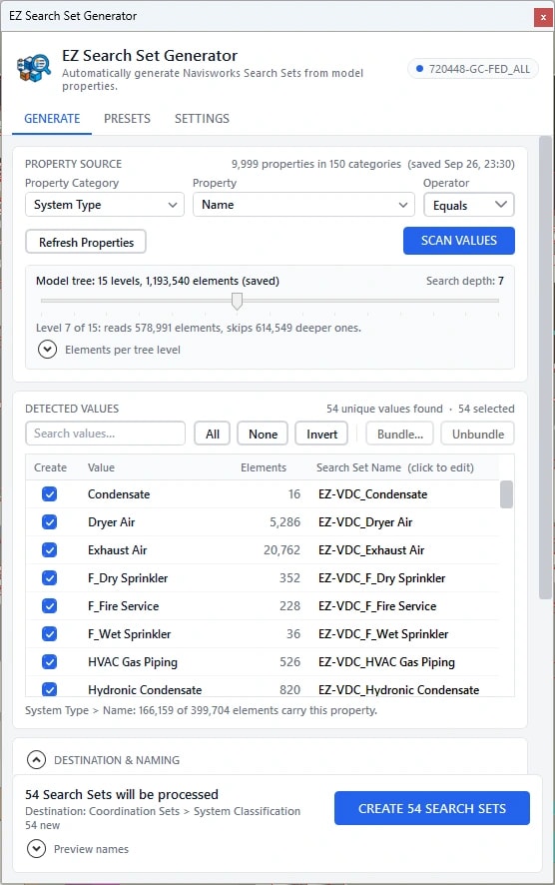Viewport: 555px width, 885px height.
Task: Toggle the F_Wet Sprinkler checkbox
Action: [50, 634]
